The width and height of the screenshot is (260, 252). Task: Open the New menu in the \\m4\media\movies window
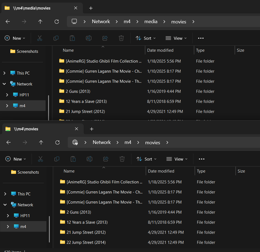15,38
